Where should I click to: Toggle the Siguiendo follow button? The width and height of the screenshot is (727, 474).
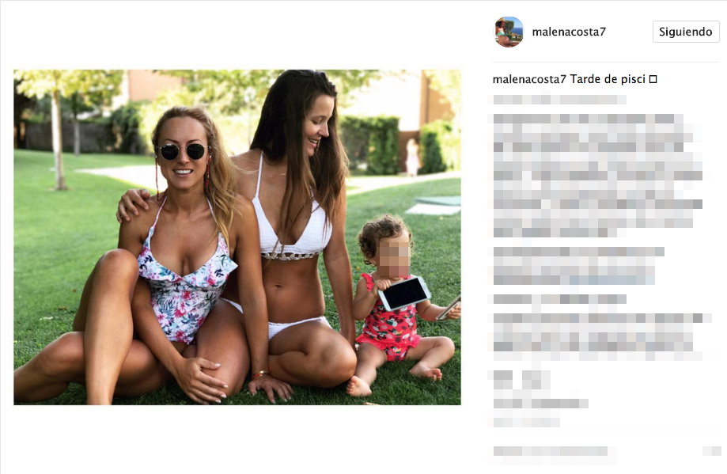tap(686, 32)
